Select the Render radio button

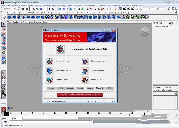pyautogui.click(x=164, y=87)
